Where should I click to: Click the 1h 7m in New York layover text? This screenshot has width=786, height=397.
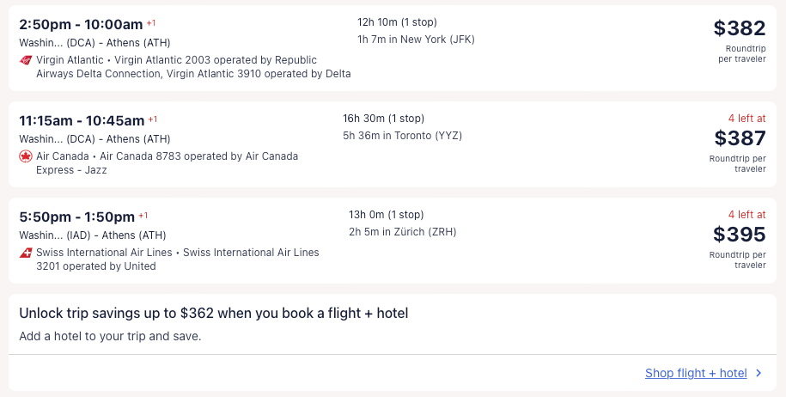[x=416, y=40]
